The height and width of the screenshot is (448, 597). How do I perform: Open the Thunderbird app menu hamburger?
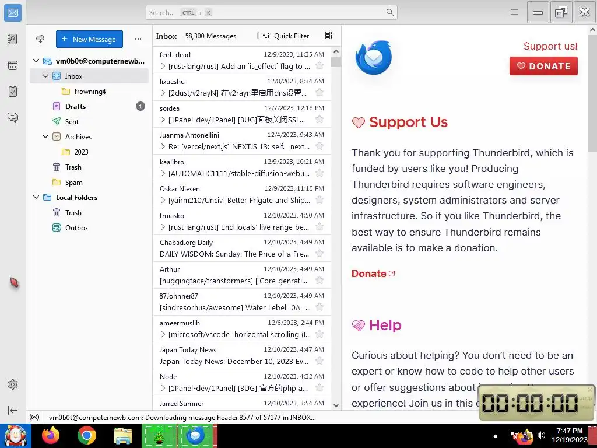click(x=514, y=12)
